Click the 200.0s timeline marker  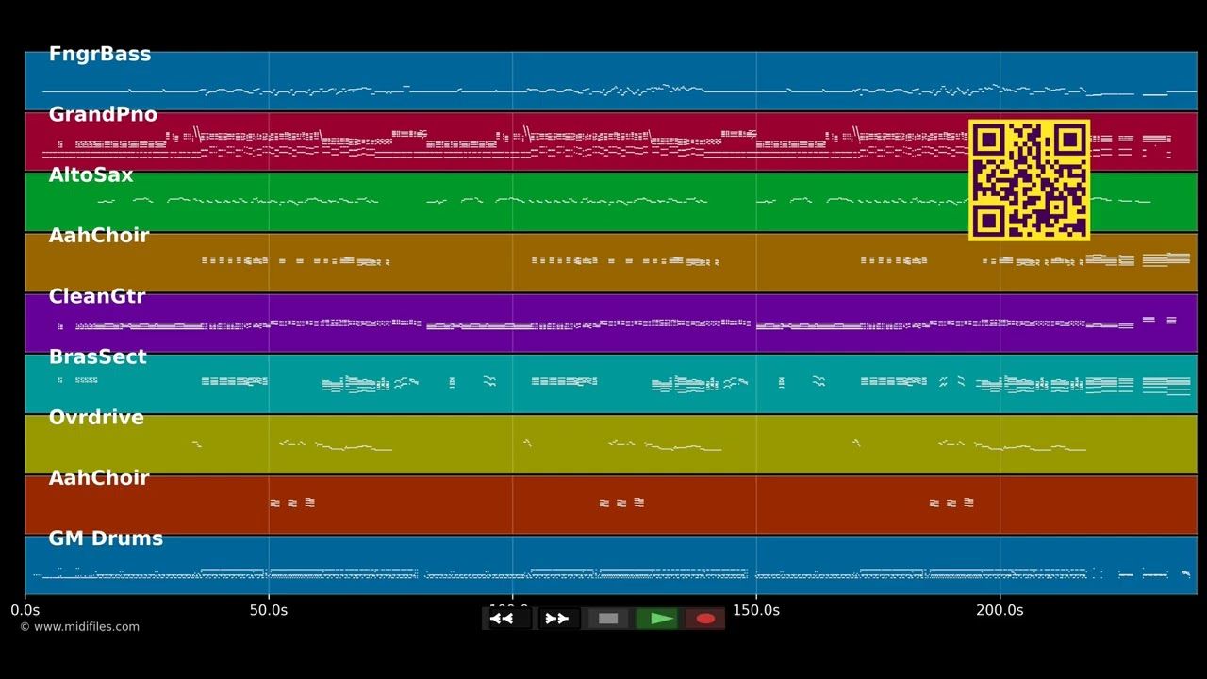1000,610
